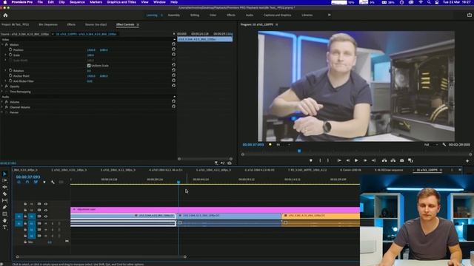Click the Home icon
This screenshot has height=266, width=474.
[5, 15]
